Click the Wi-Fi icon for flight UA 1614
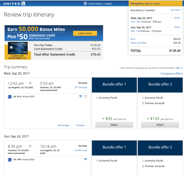 coord(81,96)
